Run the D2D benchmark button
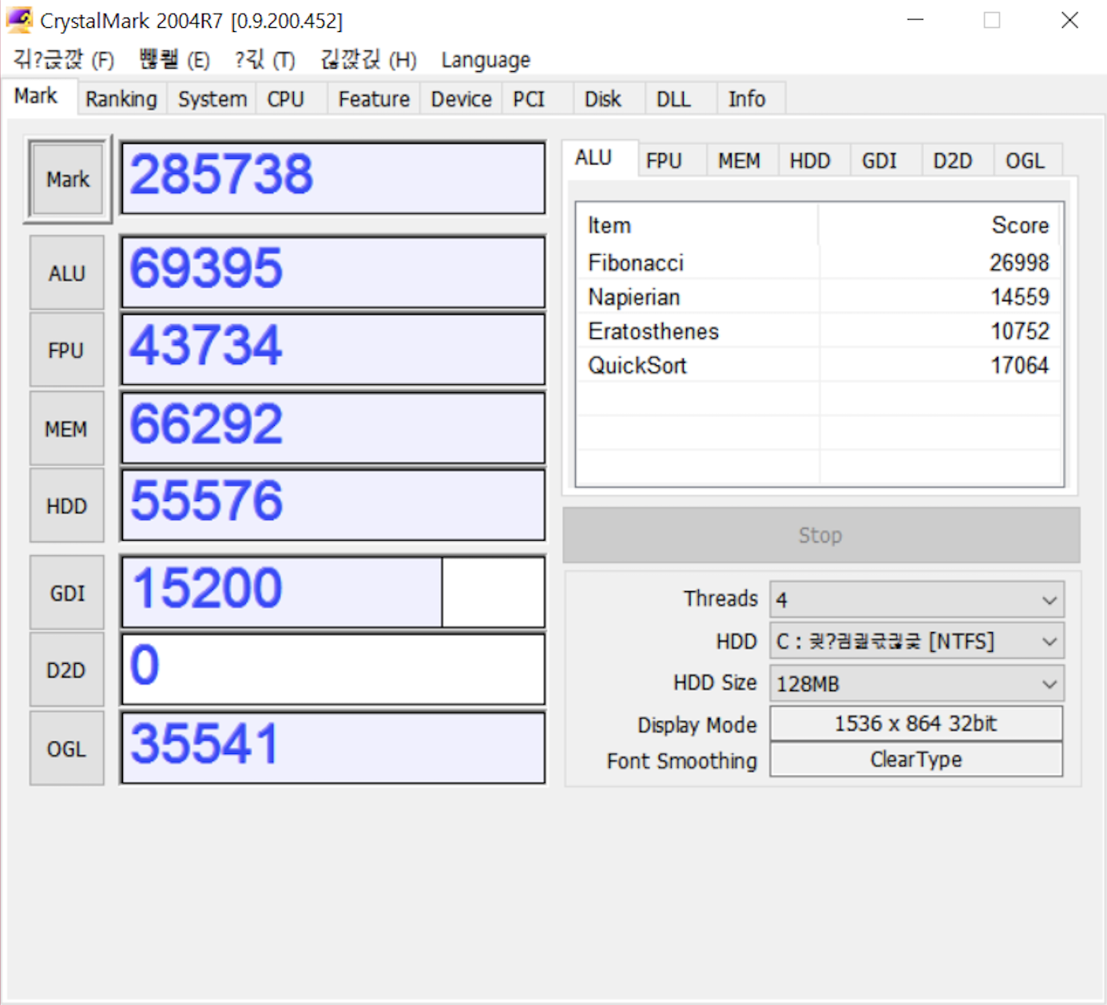This screenshot has width=1107, height=1005. pyautogui.click(x=67, y=670)
